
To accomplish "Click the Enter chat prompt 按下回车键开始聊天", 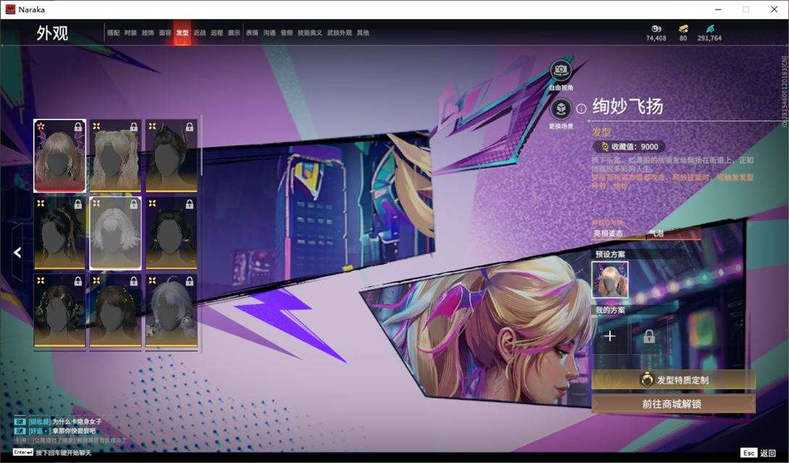I will click(x=52, y=452).
